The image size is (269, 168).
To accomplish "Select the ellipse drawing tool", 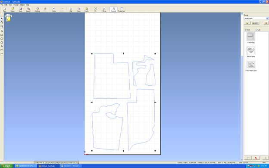I will (x=2, y=39).
